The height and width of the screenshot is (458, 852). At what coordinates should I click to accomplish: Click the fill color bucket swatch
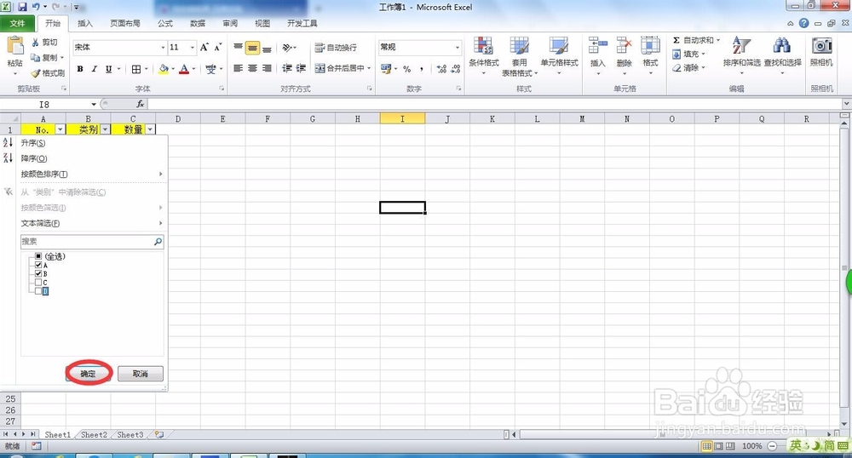[164, 69]
